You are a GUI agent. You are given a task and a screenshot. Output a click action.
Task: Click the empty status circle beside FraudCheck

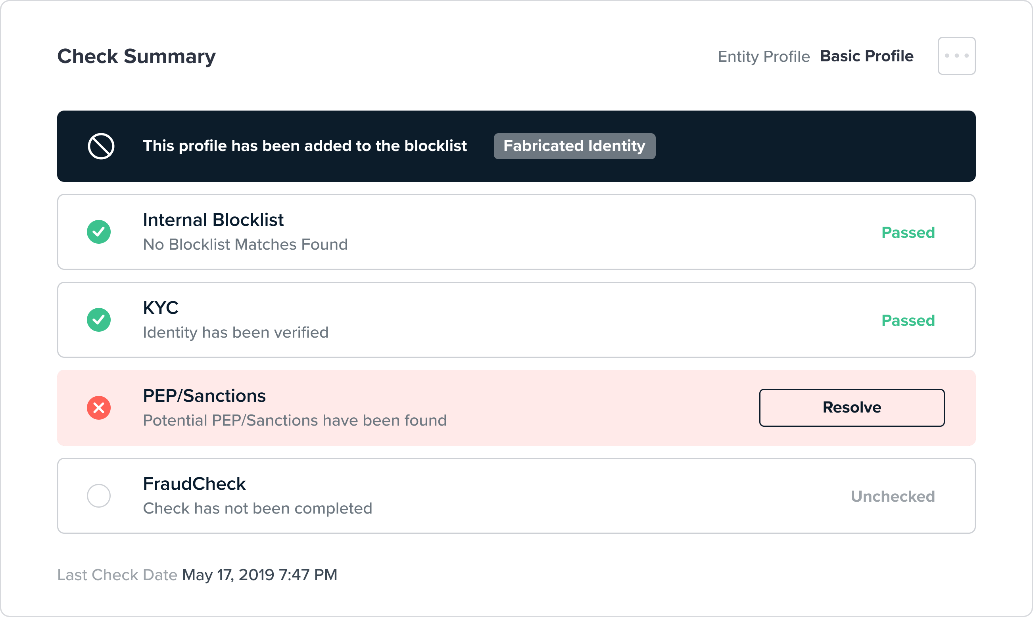(99, 496)
